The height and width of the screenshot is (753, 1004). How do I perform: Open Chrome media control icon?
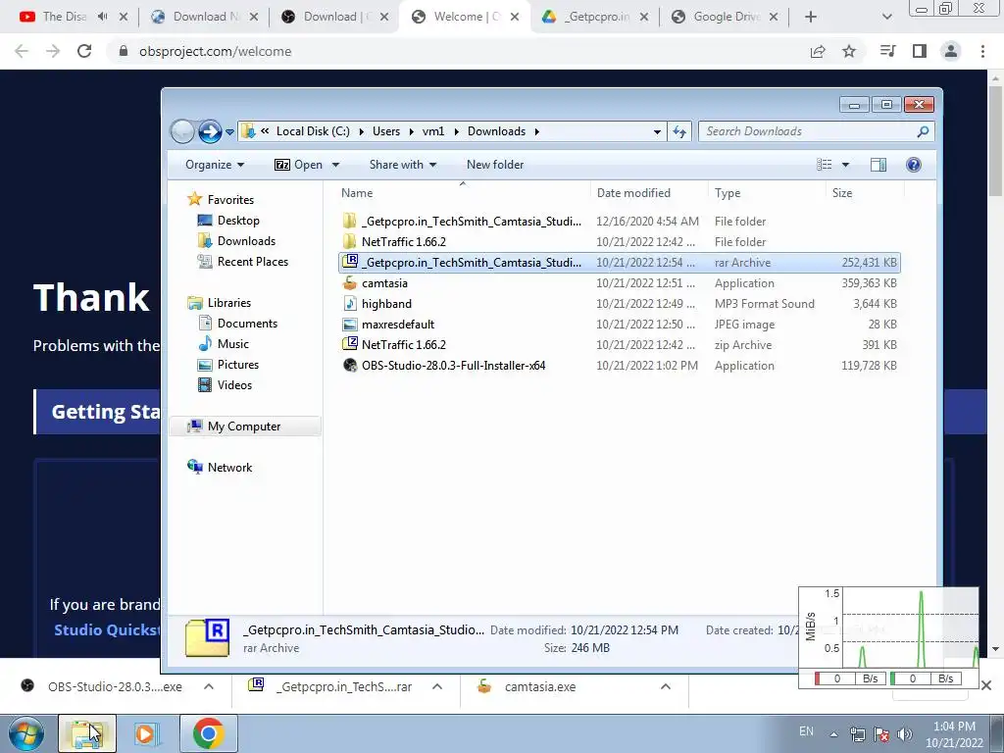click(x=888, y=51)
